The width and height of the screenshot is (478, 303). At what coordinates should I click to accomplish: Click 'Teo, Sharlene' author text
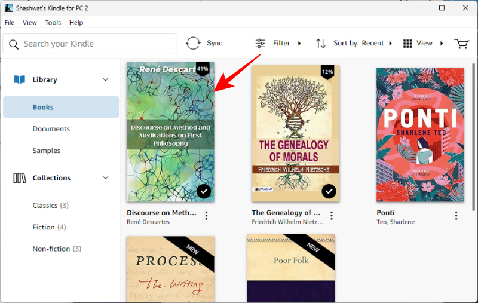[x=396, y=222]
